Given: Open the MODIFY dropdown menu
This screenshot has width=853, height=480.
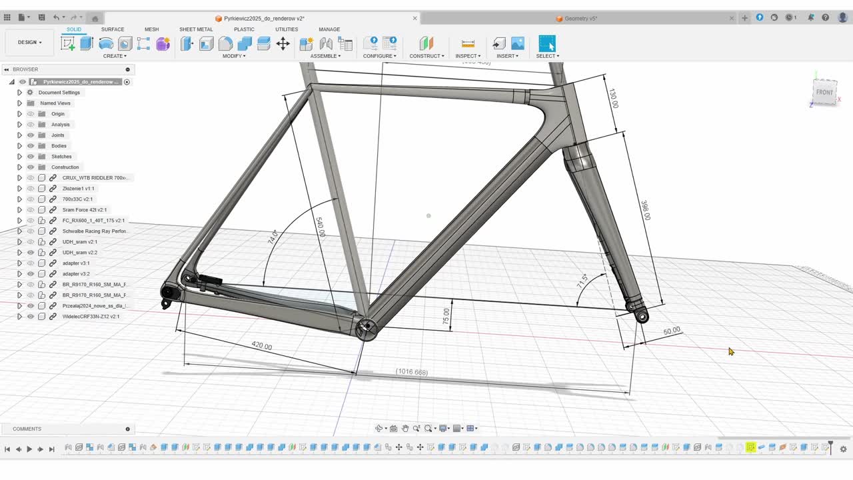Looking at the screenshot, I should click(x=234, y=56).
